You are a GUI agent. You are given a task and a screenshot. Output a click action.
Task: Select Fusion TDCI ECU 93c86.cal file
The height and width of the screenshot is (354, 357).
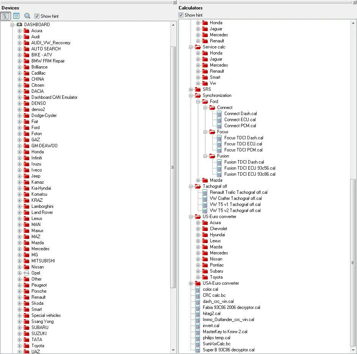(x=250, y=174)
